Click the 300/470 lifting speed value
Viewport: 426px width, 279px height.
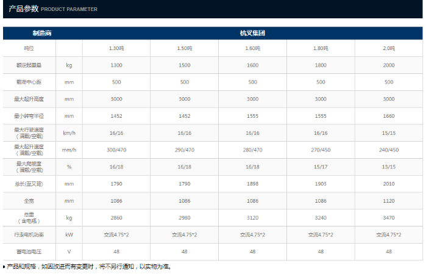click(x=116, y=150)
